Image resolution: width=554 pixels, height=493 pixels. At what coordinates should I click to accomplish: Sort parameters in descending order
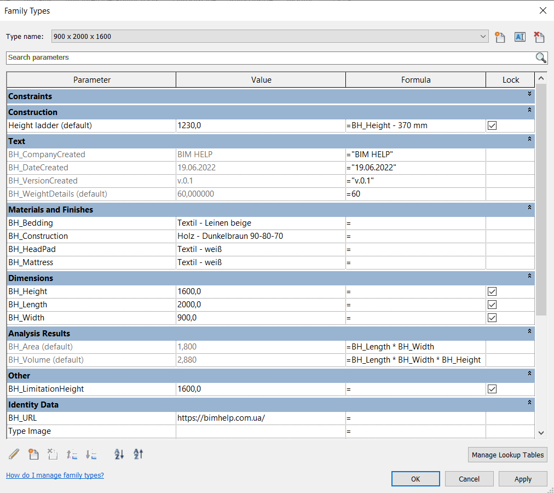click(x=138, y=454)
